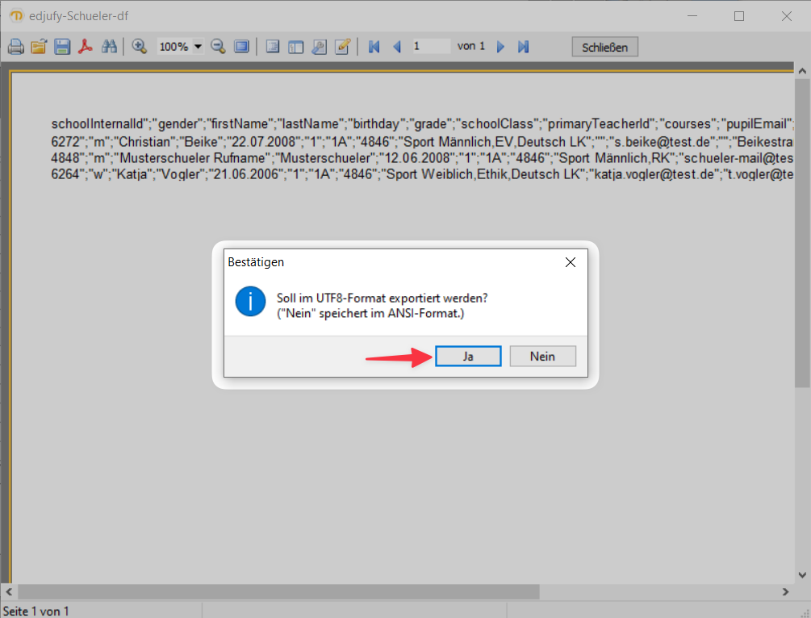Open the watermark tool icon

point(319,46)
